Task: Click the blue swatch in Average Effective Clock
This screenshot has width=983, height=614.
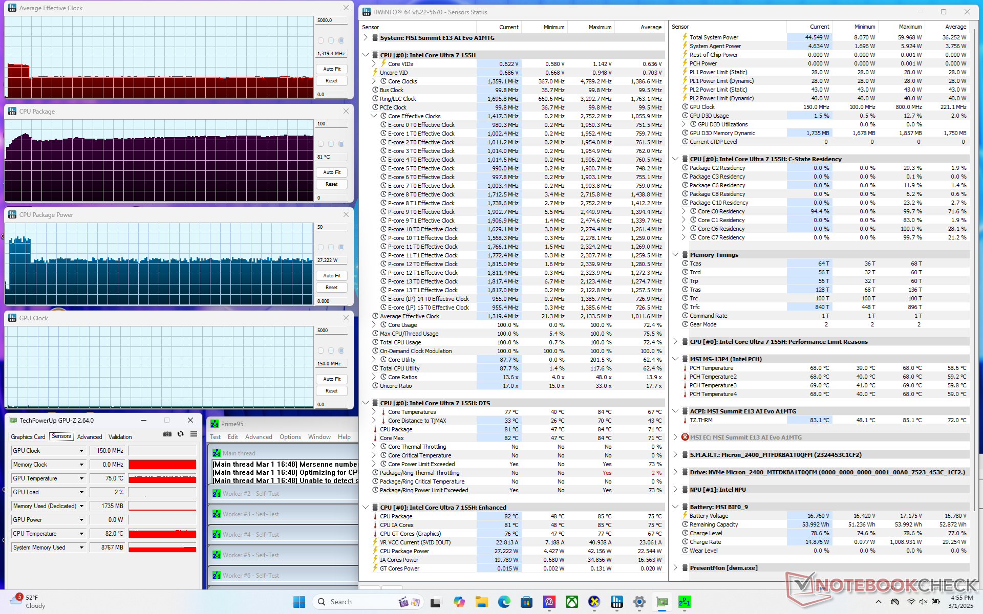Action: point(341,40)
